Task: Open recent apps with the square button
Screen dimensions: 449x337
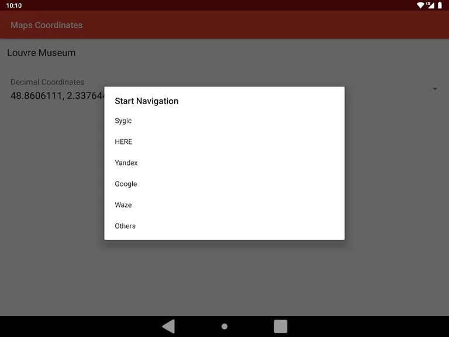Action: [281, 326]
